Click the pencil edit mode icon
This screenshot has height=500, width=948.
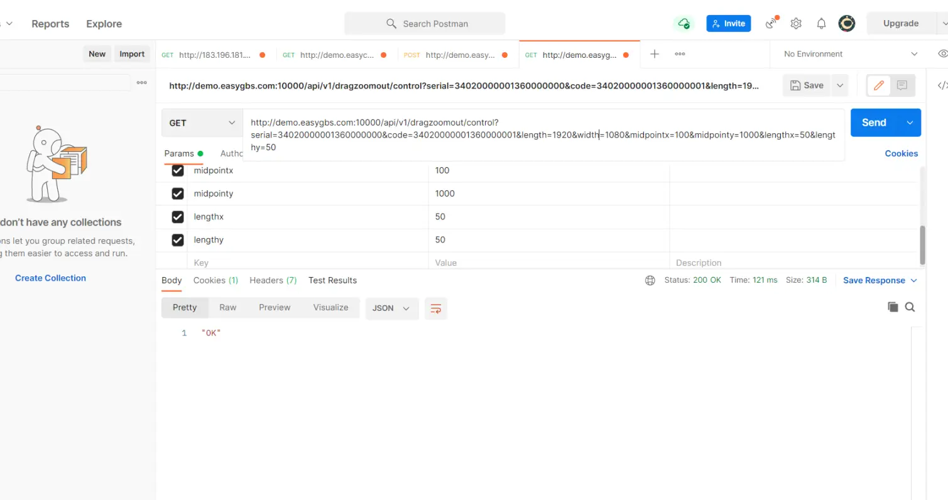click(x=878, y=85)
